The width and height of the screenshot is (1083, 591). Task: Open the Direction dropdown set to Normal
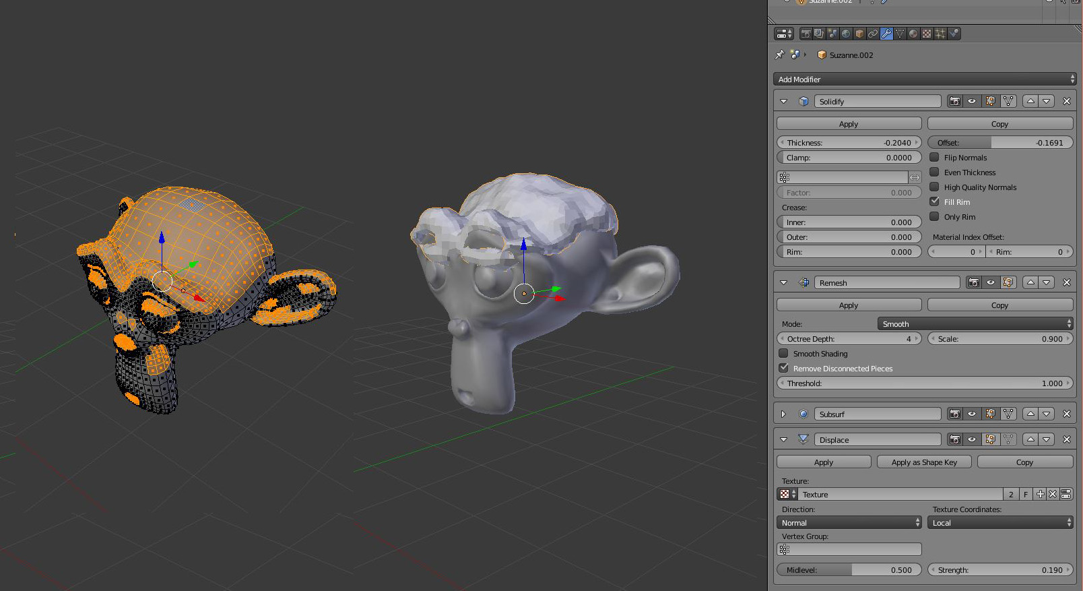click(849, 523)
